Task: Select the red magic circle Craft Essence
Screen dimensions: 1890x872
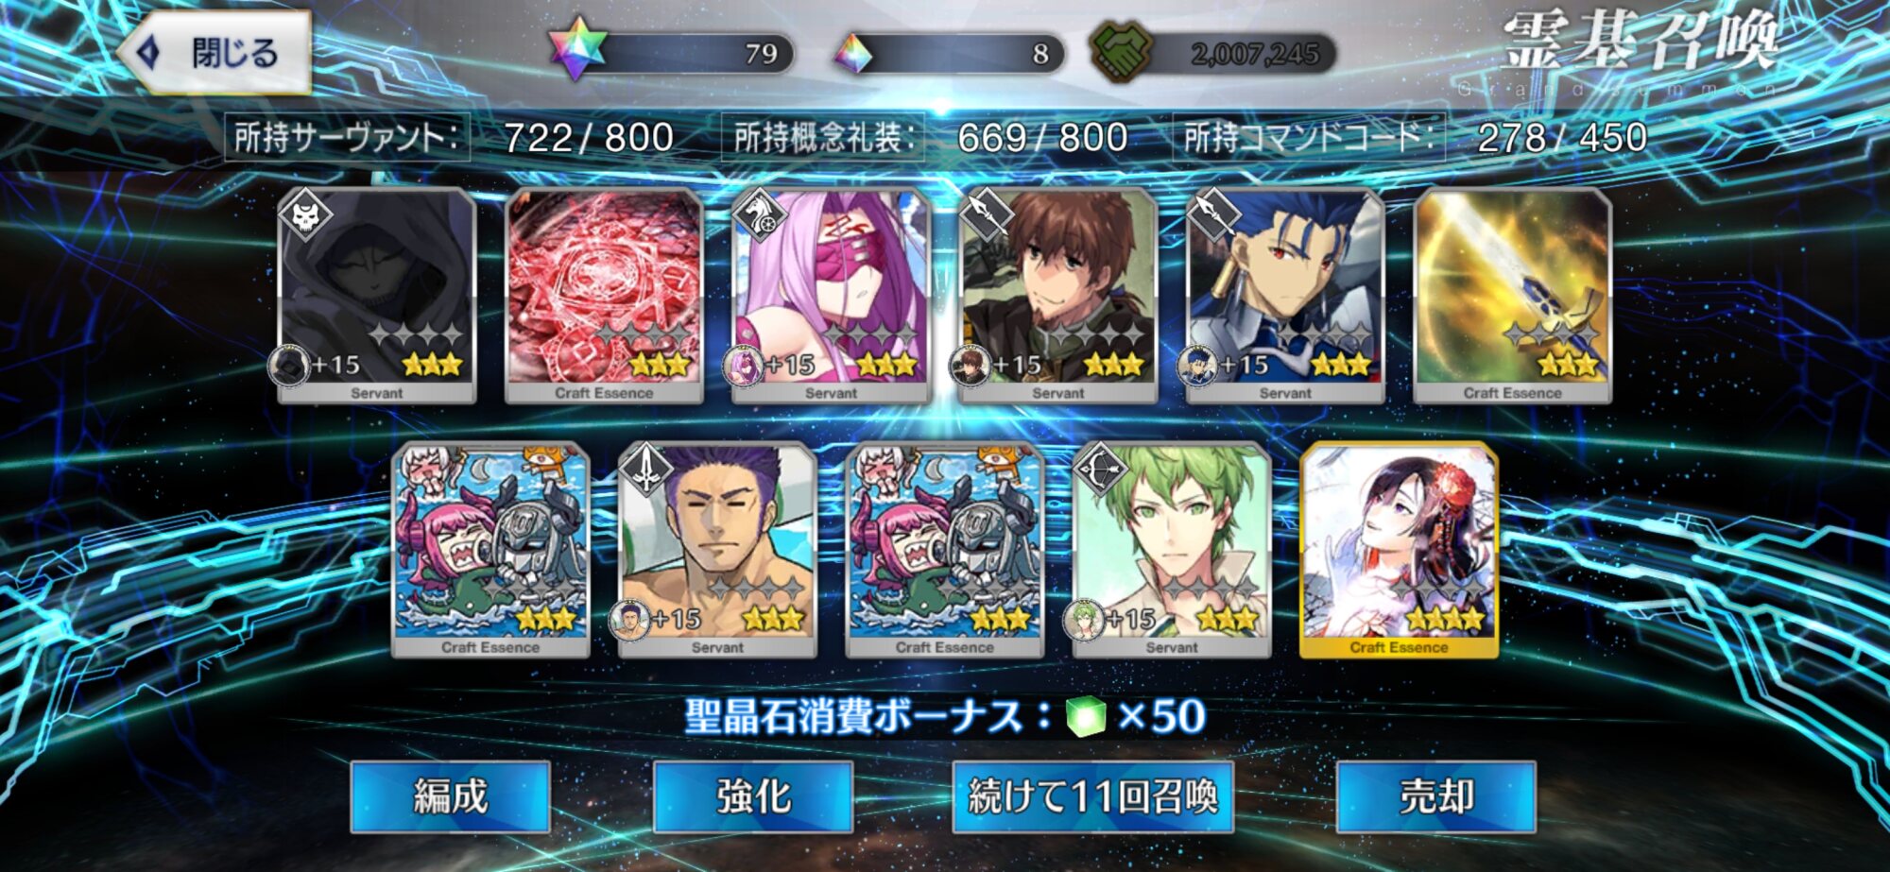Action: pos(604,296)
